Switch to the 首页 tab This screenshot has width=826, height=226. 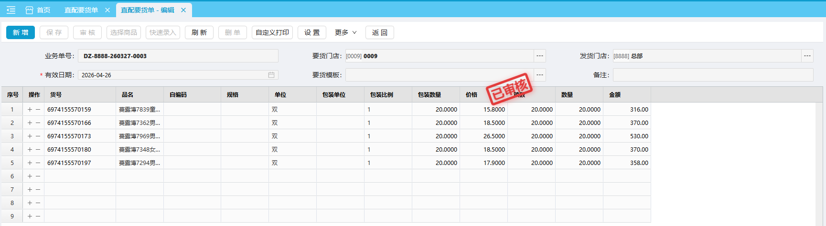coord(38,10)
